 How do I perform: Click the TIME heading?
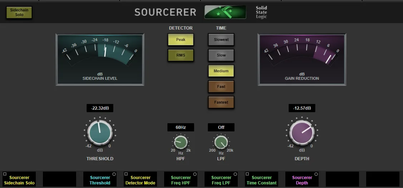[221, 28]
